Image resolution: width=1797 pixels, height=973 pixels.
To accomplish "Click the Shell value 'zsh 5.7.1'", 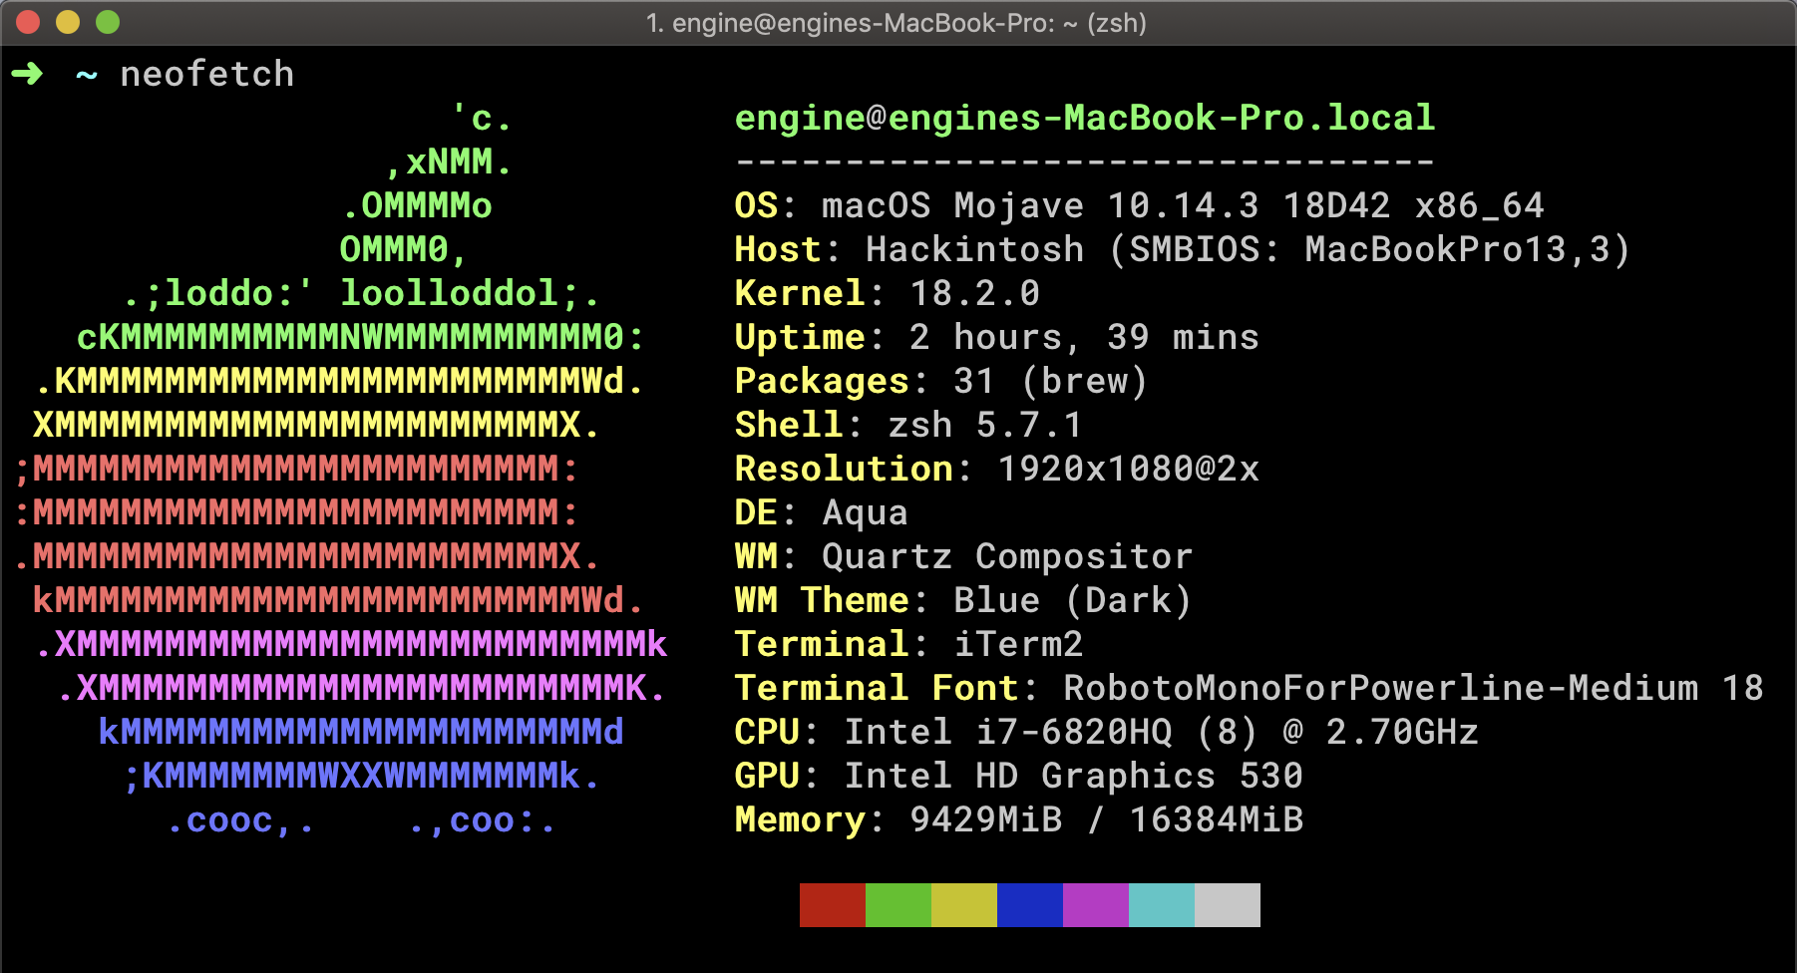I will coord(985,425).
